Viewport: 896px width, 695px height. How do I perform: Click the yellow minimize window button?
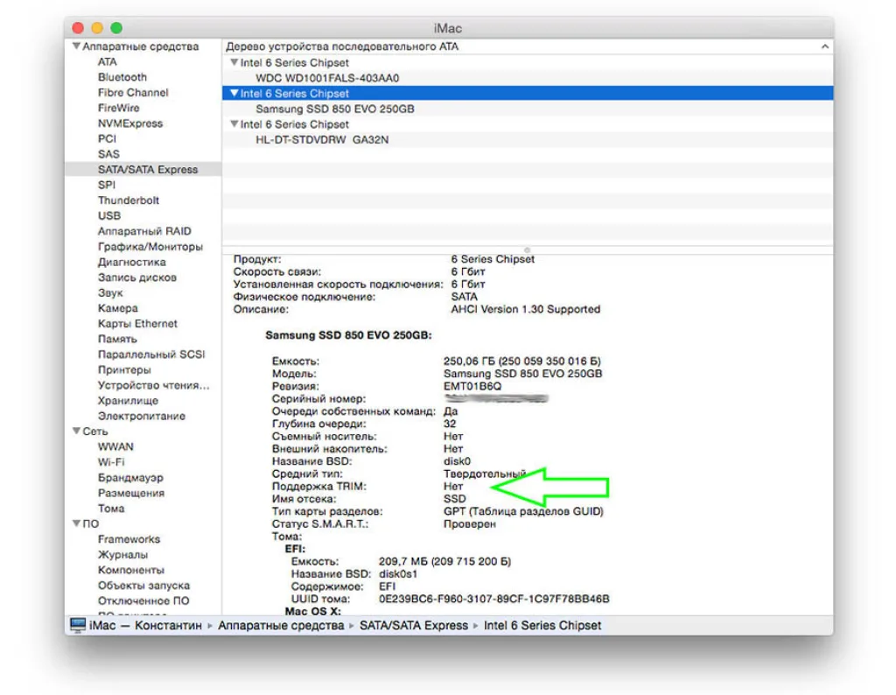[97, 27]
